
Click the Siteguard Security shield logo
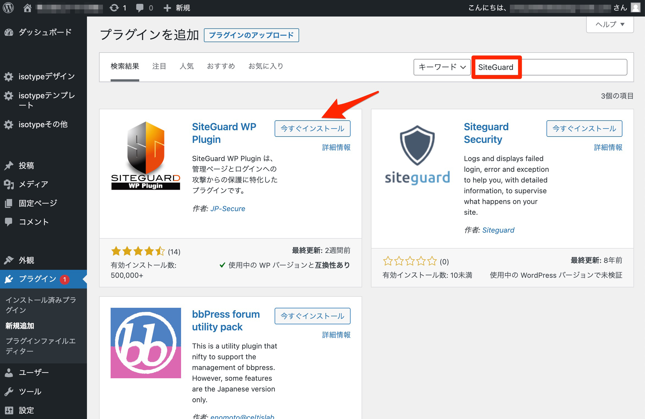coord(417,156)
